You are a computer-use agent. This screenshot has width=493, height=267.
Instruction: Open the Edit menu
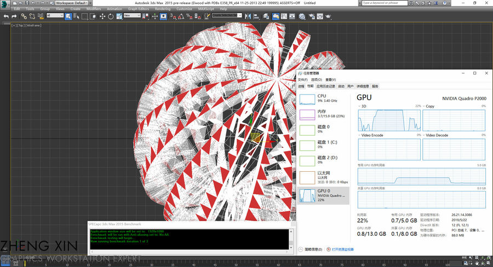click(17, 9)
